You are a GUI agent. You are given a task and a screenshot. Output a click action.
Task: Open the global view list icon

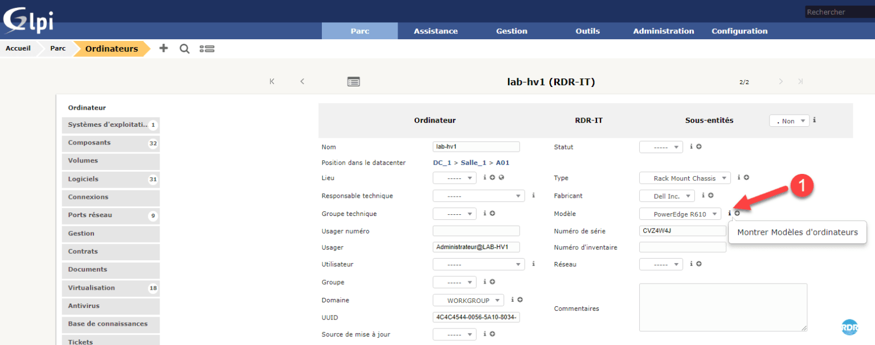[x=207, y=49]
